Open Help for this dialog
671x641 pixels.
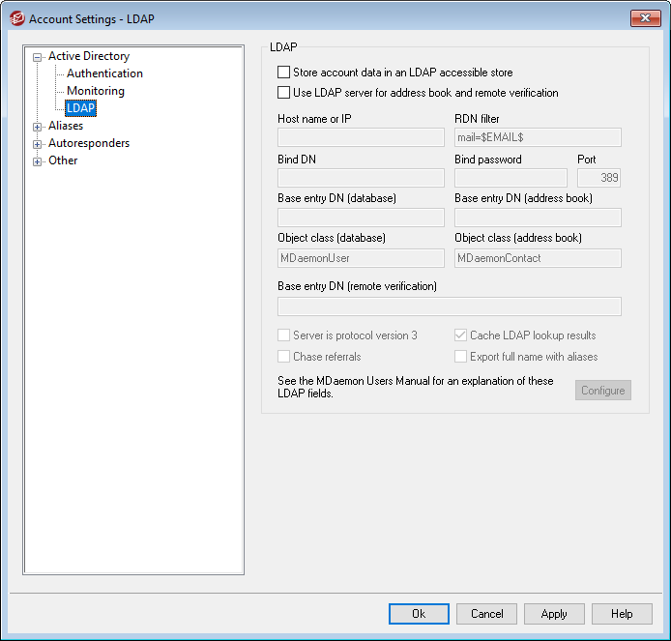[622, 614]
